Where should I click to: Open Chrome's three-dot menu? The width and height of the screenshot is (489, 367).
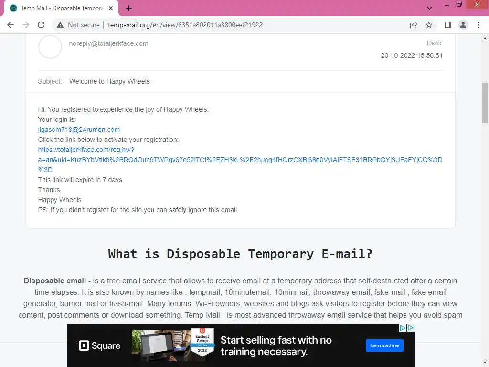(x=478, y=25)
